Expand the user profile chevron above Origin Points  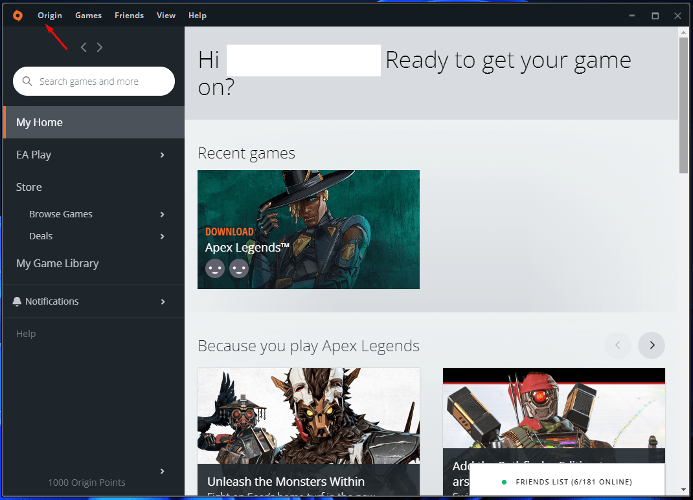tap(162, 472)
